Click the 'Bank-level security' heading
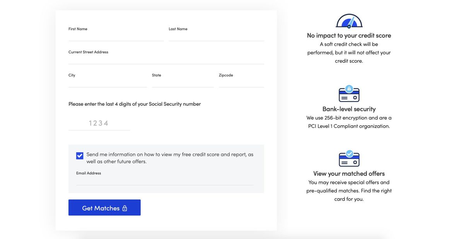The width and height of the screenshot is (464, 239). coord(349,108)
